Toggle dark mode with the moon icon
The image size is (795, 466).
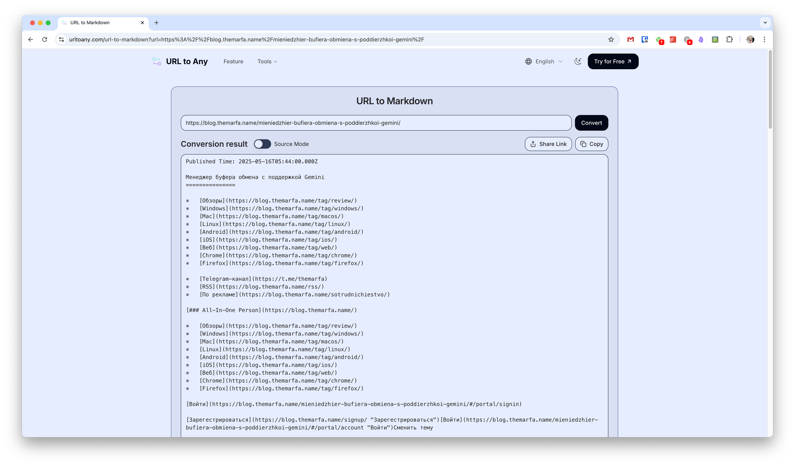pos(578,61)
